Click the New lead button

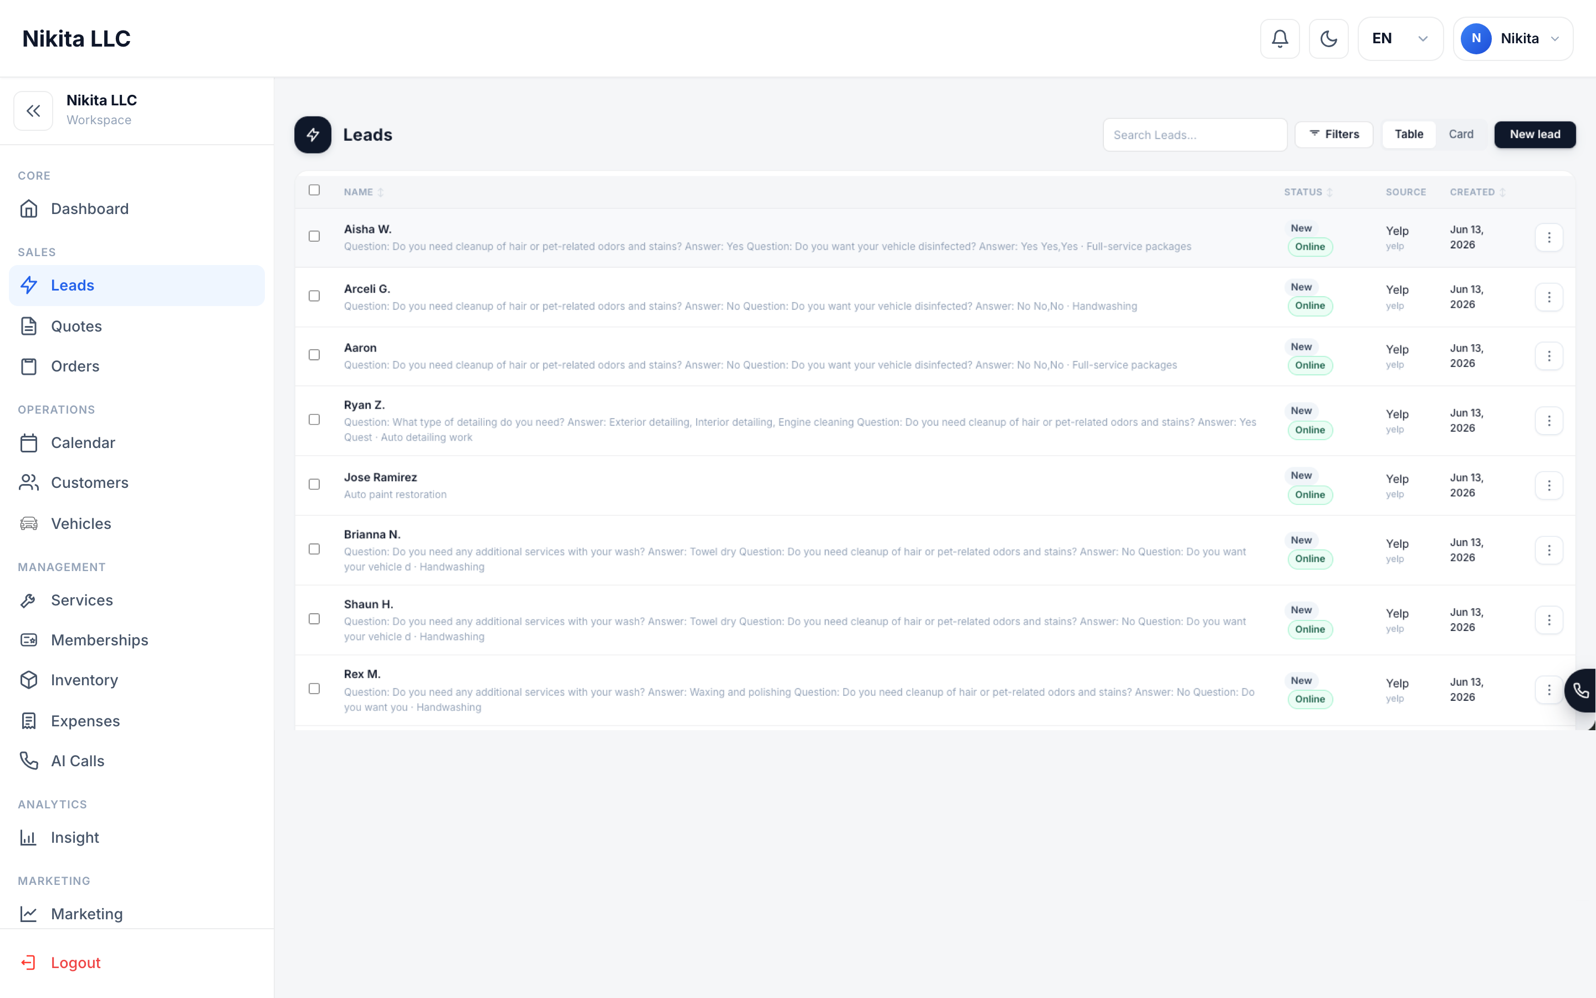(x=1534, y=135)
